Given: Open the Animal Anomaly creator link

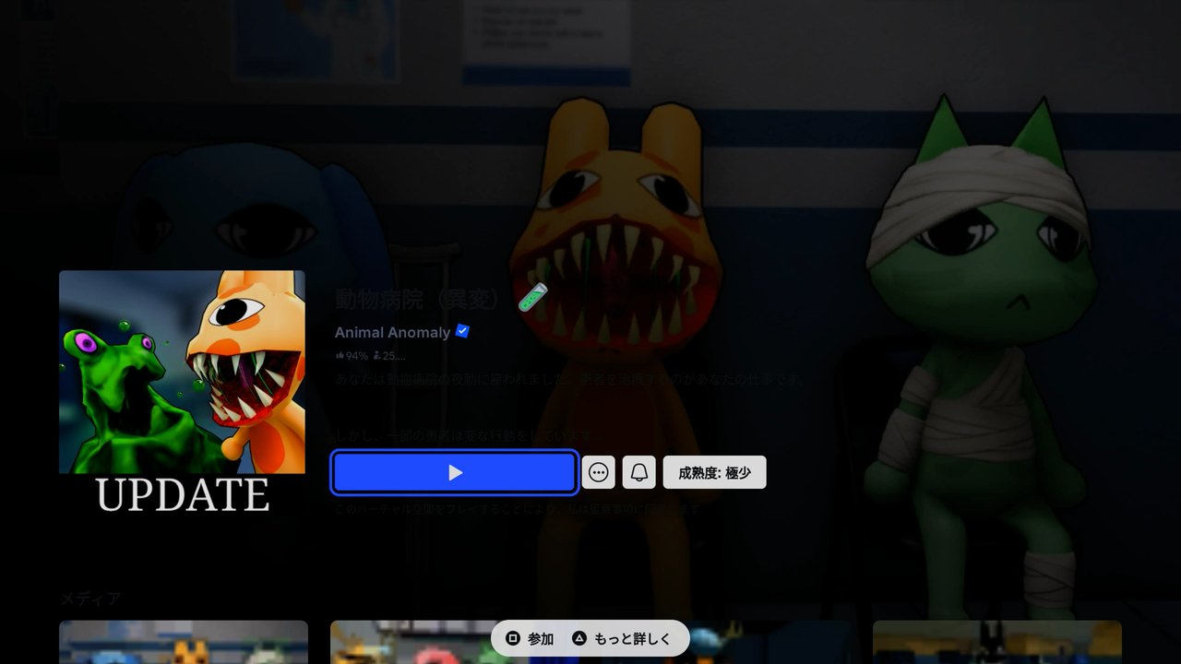Looking at the screenshot, I should 392,332.
